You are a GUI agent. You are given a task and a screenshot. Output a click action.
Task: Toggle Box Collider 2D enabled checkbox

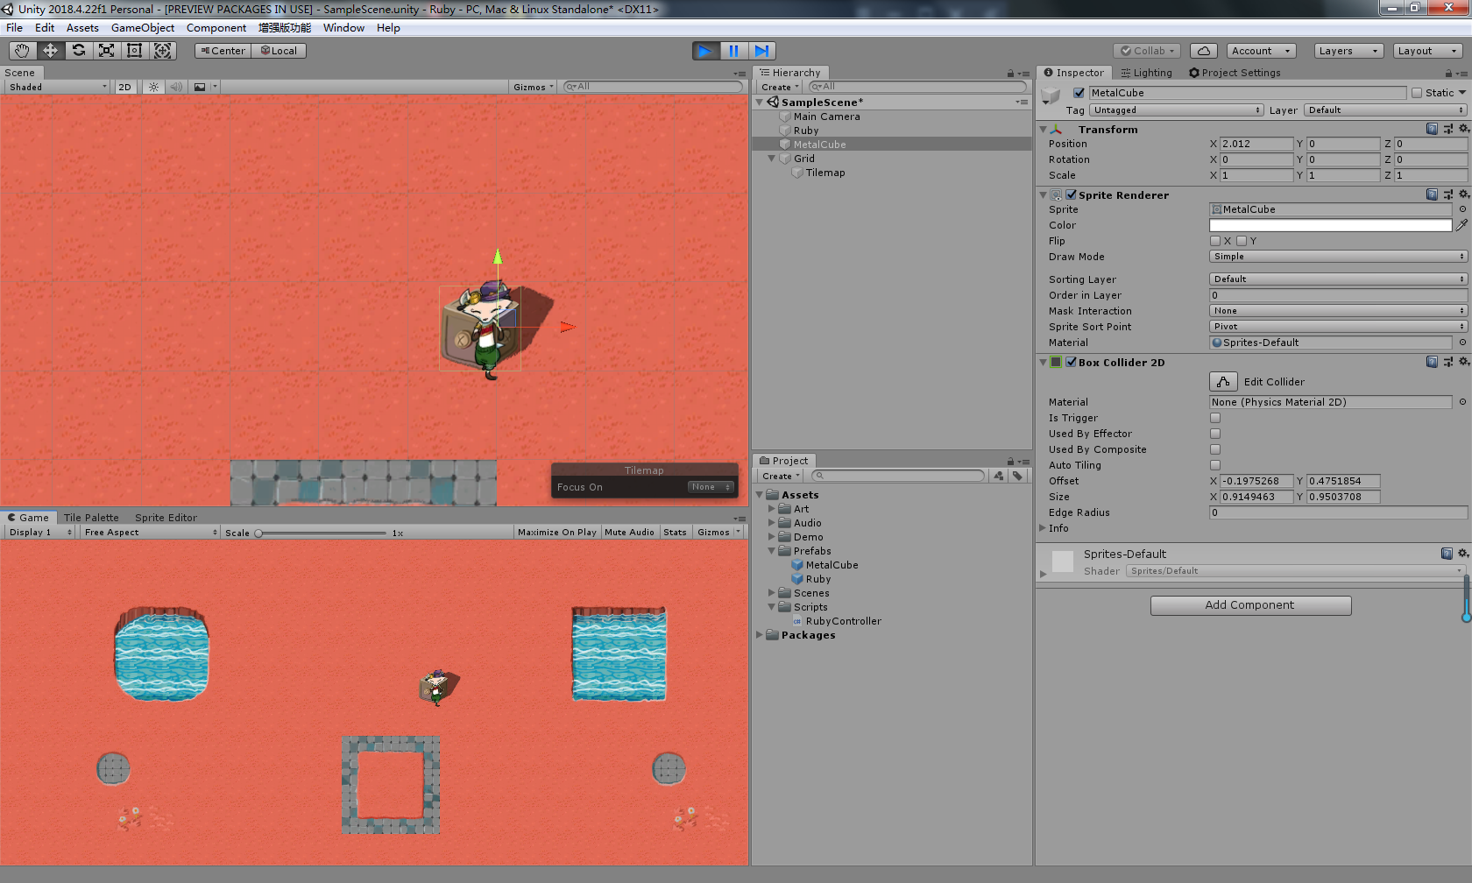(x=1071, y=362)
